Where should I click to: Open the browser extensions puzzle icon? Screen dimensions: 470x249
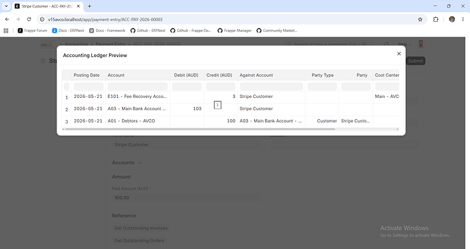[435, 20]
